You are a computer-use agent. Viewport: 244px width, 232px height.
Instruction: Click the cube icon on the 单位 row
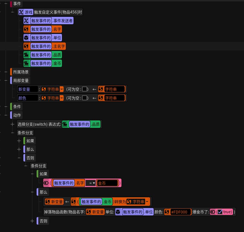26,38
